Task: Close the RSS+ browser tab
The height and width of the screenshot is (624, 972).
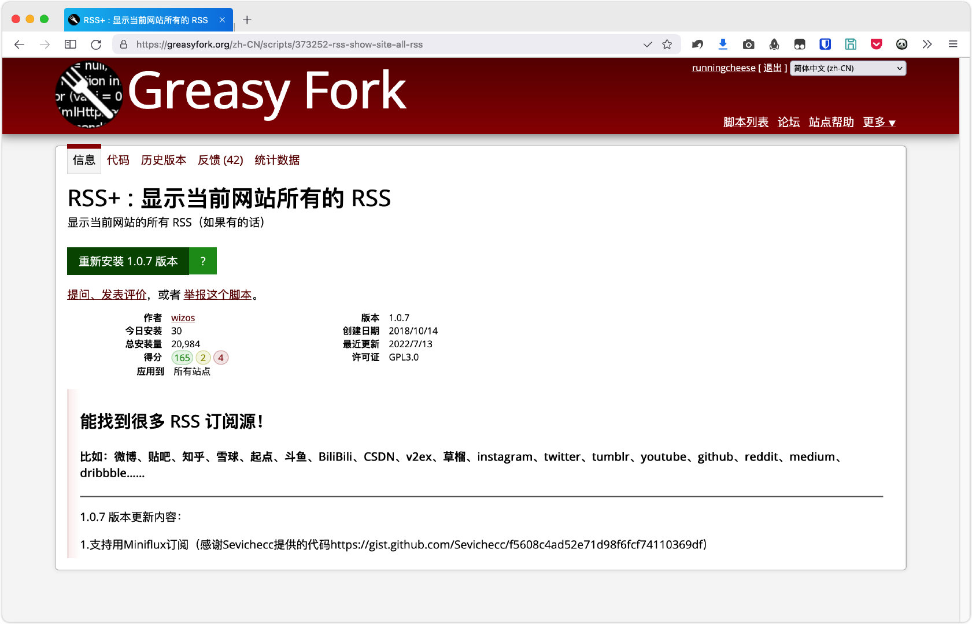Action: tap(222, 20)
